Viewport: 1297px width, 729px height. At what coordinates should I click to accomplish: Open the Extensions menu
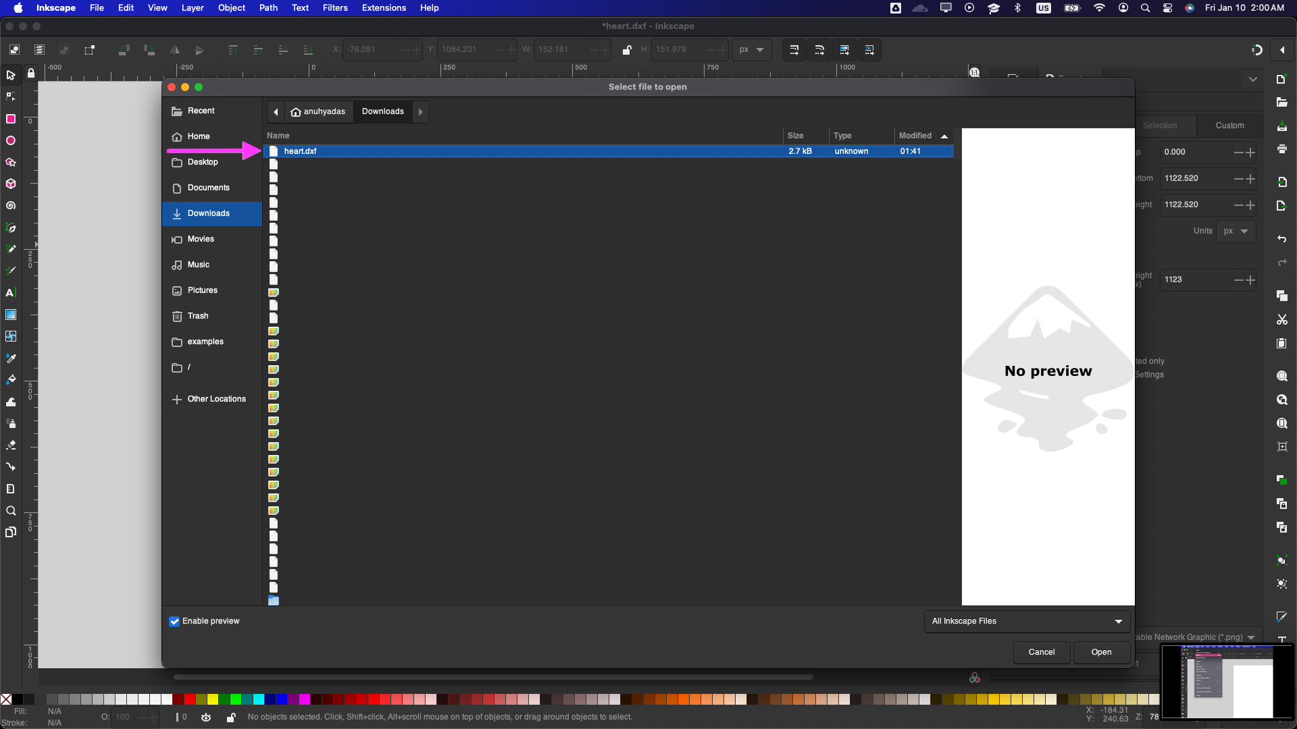point(384,8)
